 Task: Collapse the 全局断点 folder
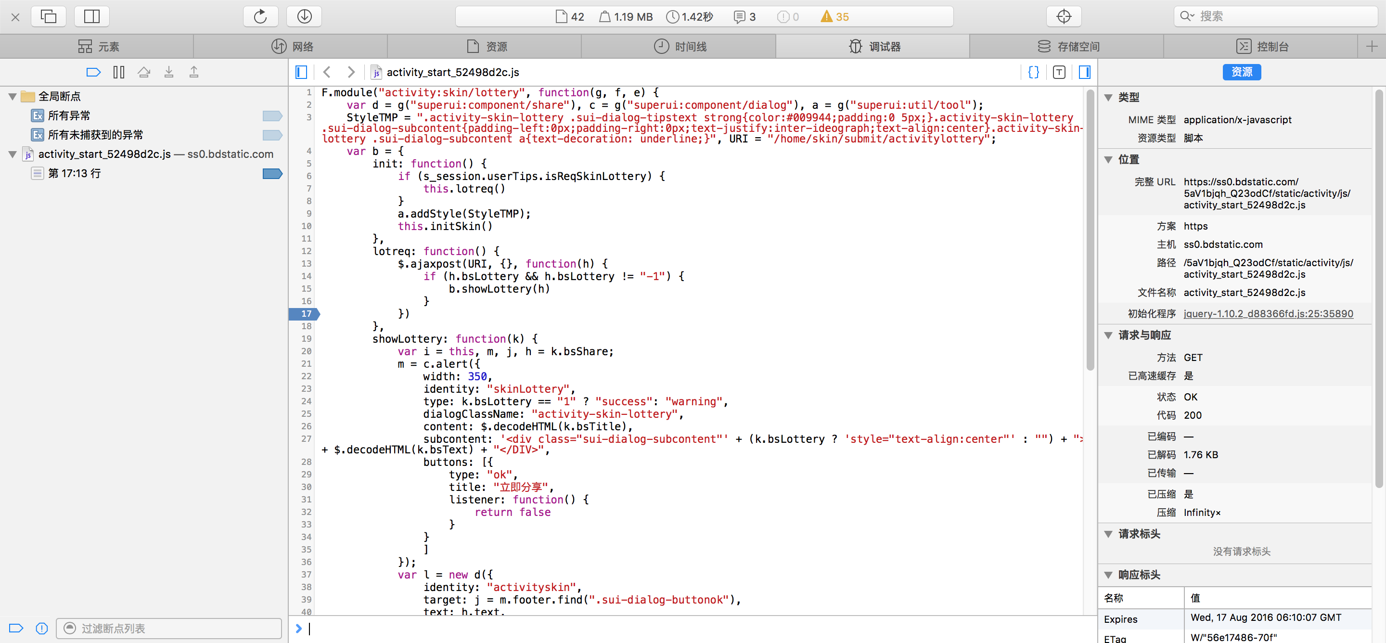point(12,97)
